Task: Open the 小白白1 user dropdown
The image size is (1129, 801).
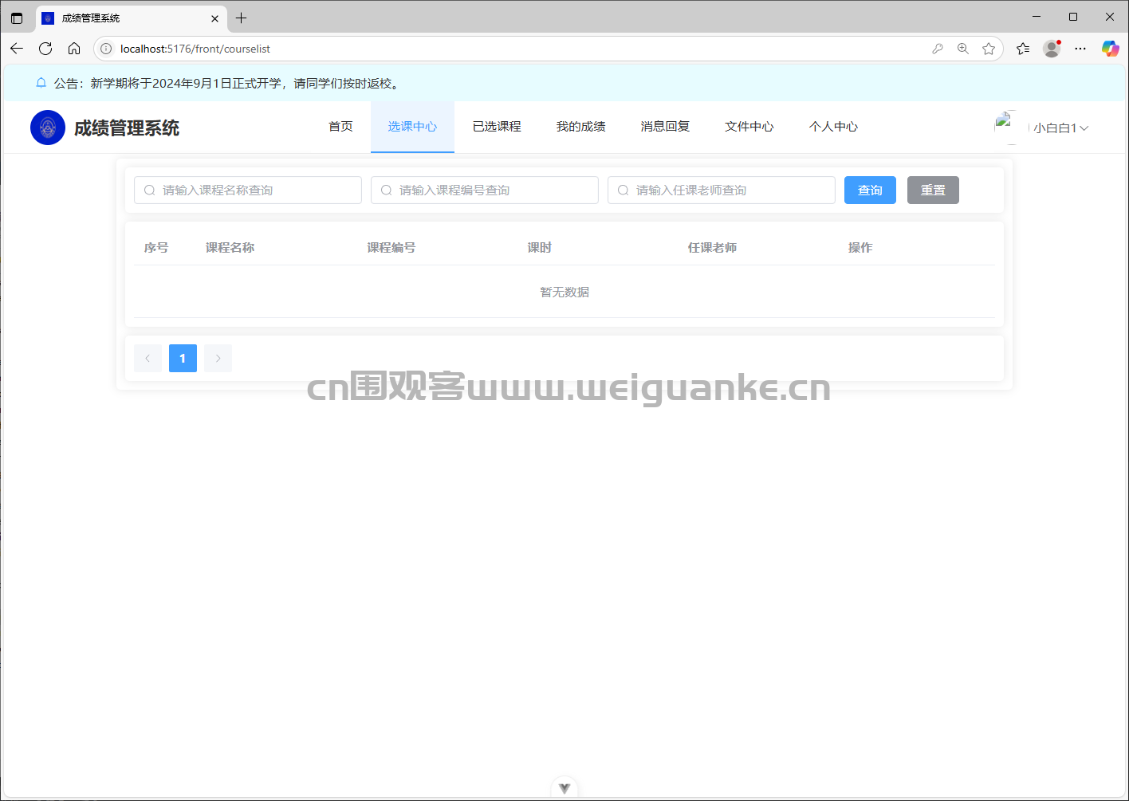Action: (x=1060, y=127)
